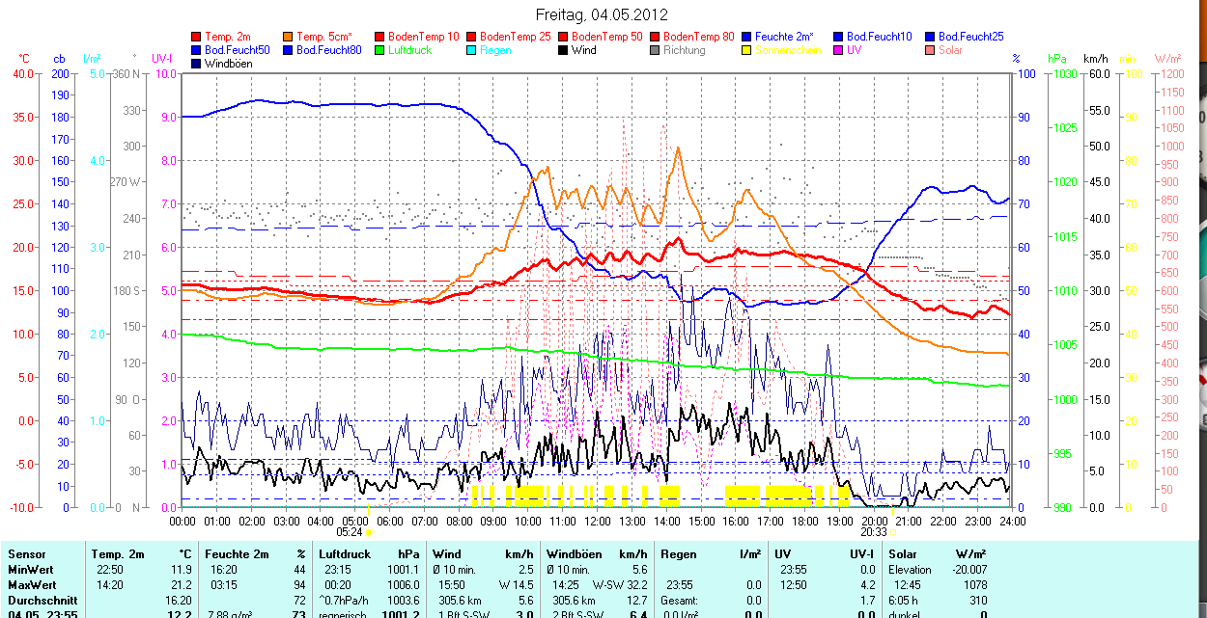Click the Bod.Feucht10 legend swatch
This screenshot has width=1207, height=618.
point(838,37)
